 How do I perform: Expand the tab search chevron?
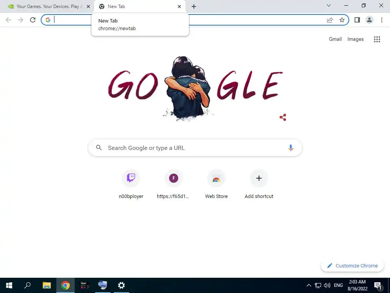pos(329,5)
